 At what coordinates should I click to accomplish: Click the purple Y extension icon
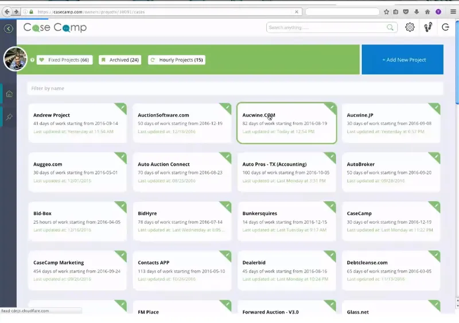tap(438, 11)
